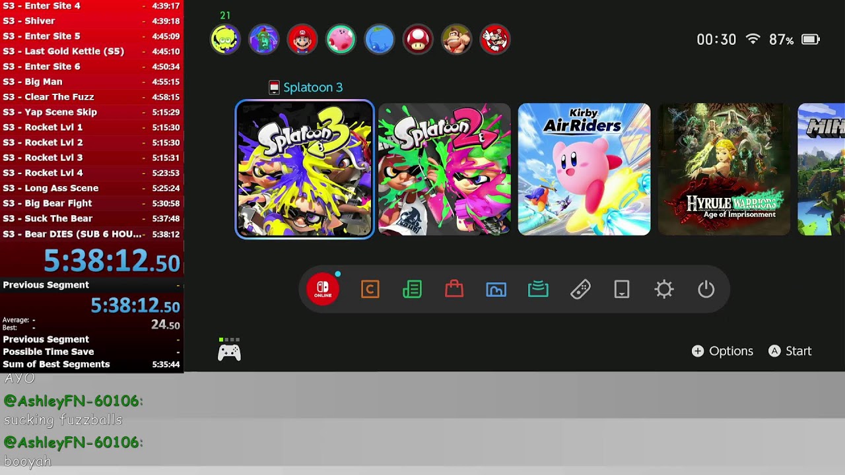Open the GameShare icon

538,289
